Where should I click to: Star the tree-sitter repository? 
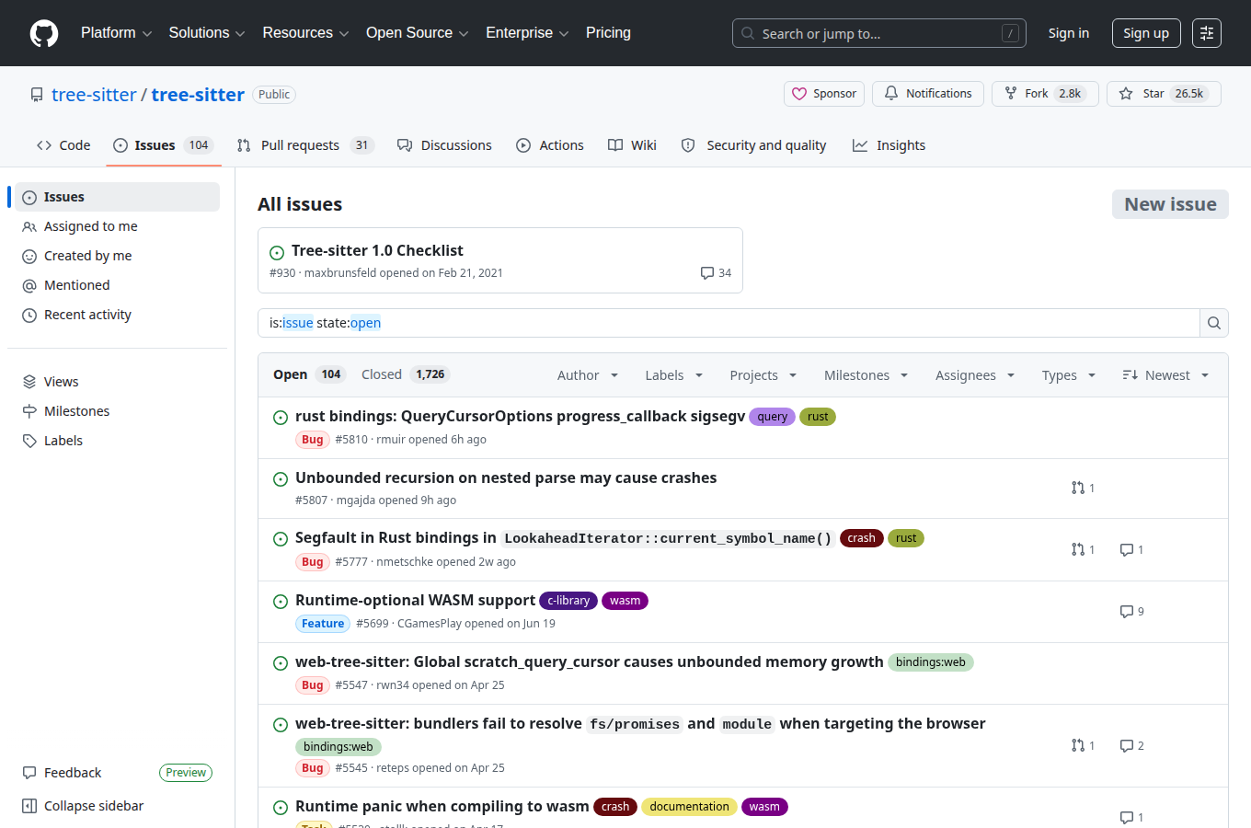click(x=1164, y=94)
